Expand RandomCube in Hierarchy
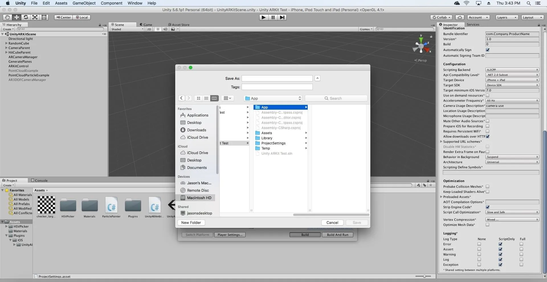Viewport: 547px width, 282px height. pyautogui.click(x=6, y=43)
